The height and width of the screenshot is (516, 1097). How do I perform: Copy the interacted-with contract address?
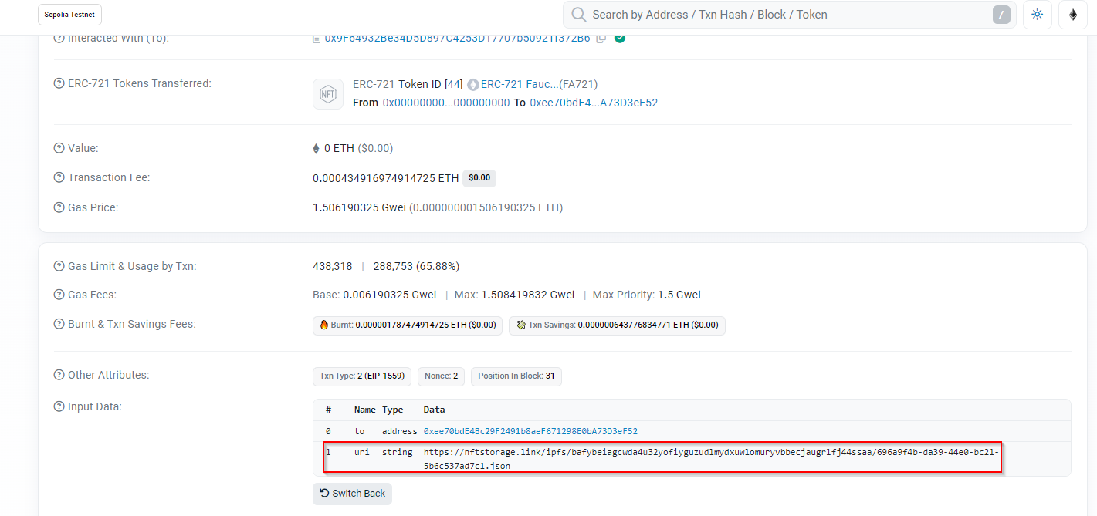pyautogui.click(x=601, y=38)
